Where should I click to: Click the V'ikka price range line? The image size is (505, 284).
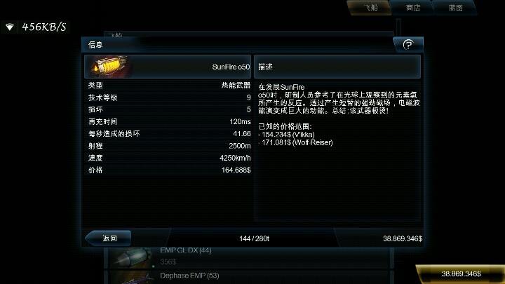pos(286,135)
